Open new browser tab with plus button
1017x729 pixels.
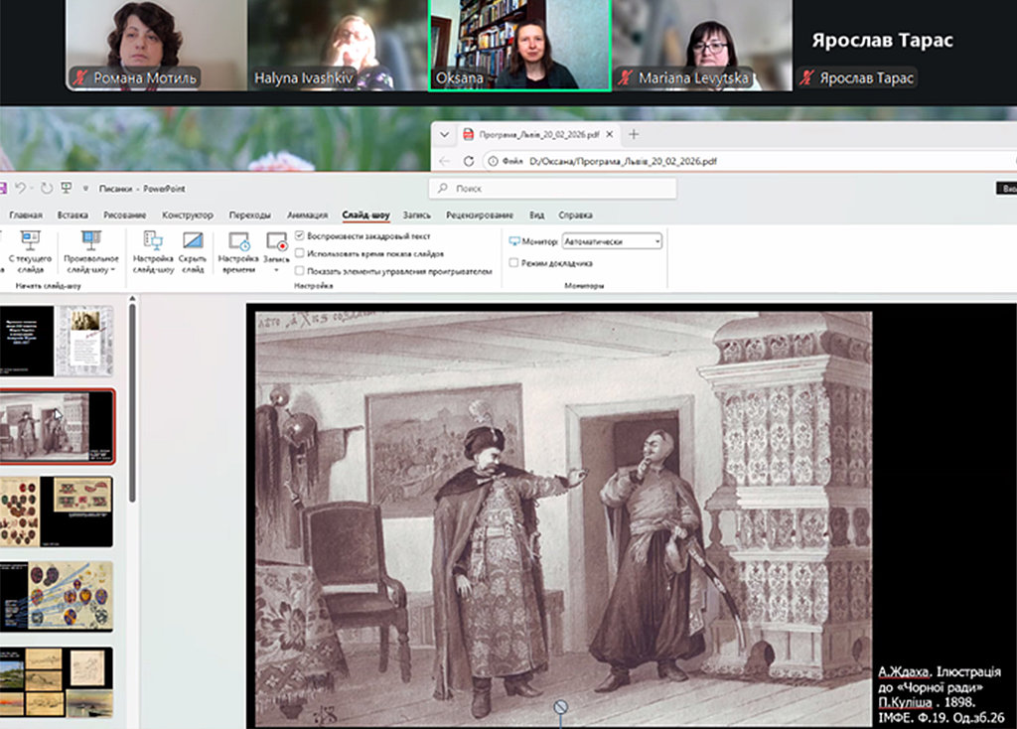pos(634,134)
